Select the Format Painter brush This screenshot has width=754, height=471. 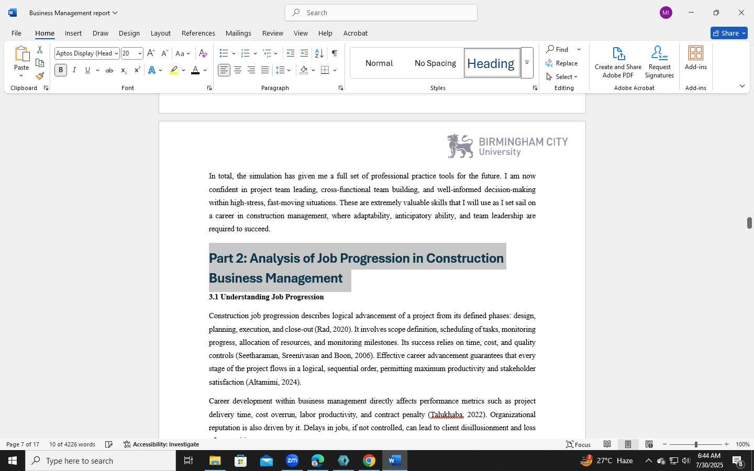pyautogui.click(x=40, y=76)
